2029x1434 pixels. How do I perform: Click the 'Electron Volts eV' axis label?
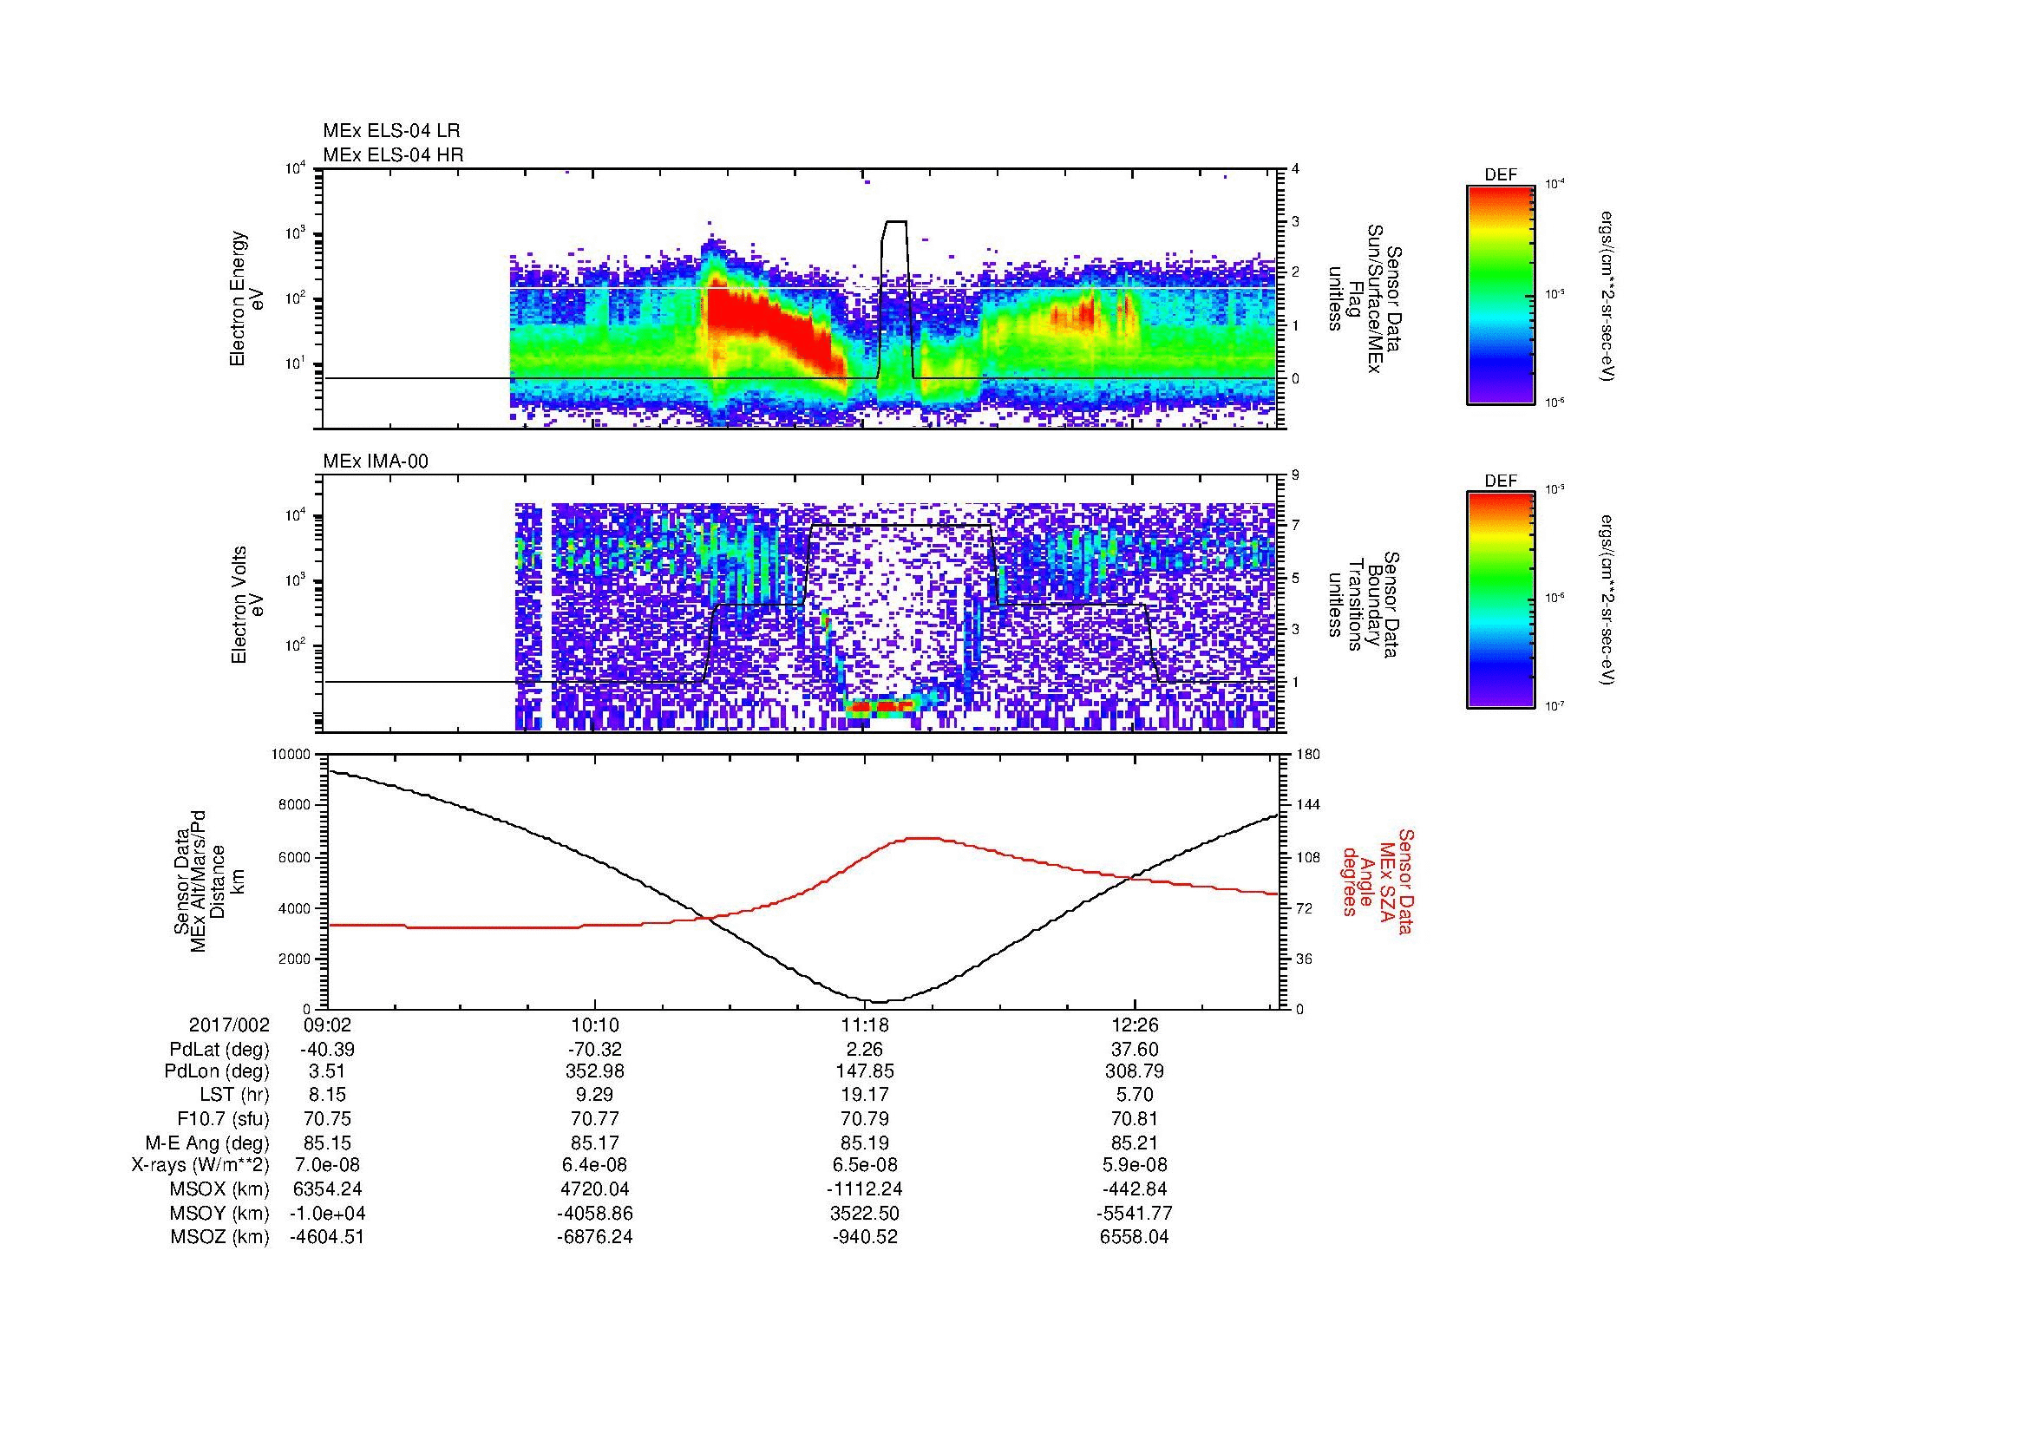tap(247, 605)
